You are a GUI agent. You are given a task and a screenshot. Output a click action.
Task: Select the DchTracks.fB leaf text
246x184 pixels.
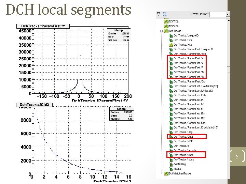[x=181, y=146]
